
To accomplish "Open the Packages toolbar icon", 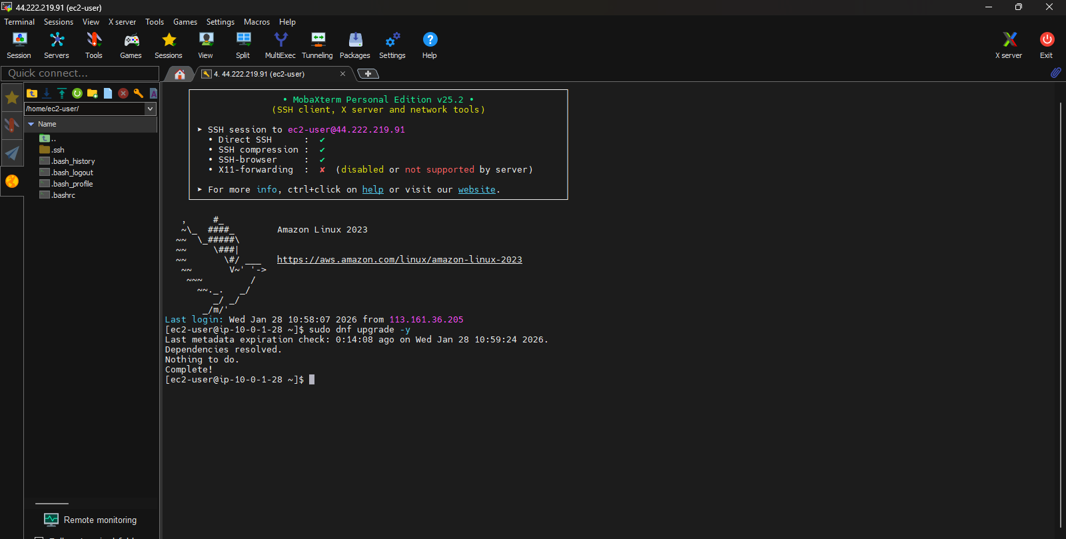I will (355, 45).
